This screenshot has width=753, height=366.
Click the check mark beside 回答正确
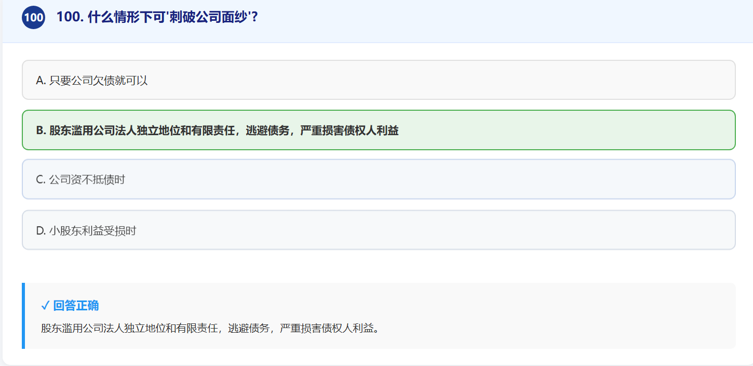click(x=45, y=305)
